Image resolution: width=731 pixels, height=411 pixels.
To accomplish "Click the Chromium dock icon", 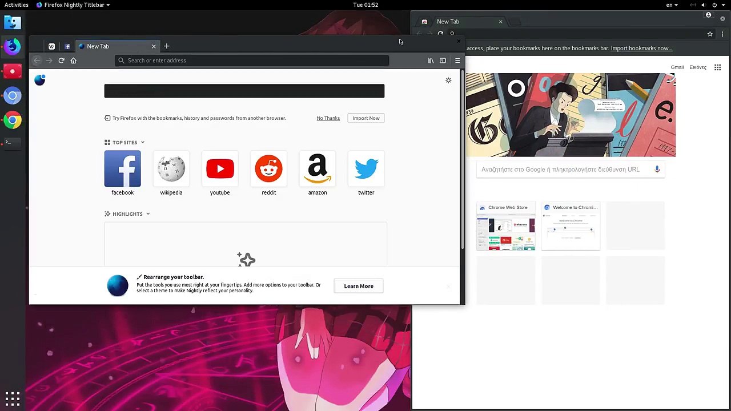I will (13, 96).
